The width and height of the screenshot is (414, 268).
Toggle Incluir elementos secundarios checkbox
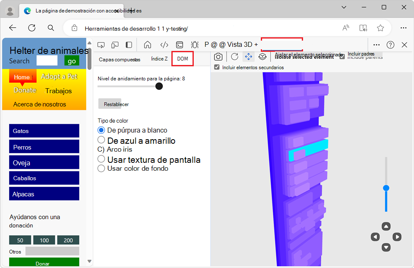pos(217,67)
